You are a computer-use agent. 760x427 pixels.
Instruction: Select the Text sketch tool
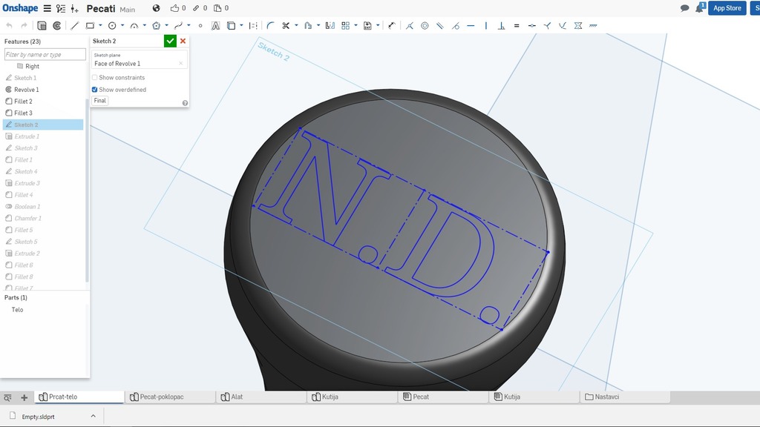click(215, 25)
